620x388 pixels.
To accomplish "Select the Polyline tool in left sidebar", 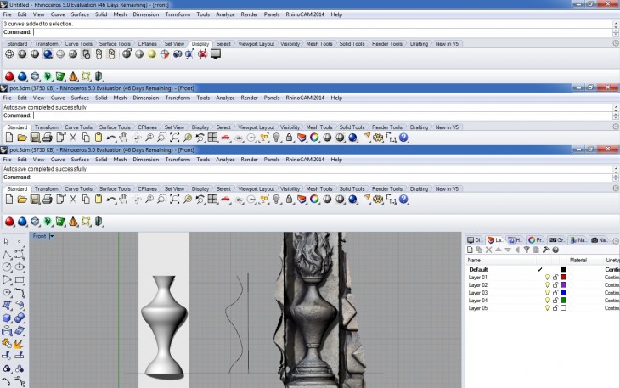I will [x=7, y=254].
